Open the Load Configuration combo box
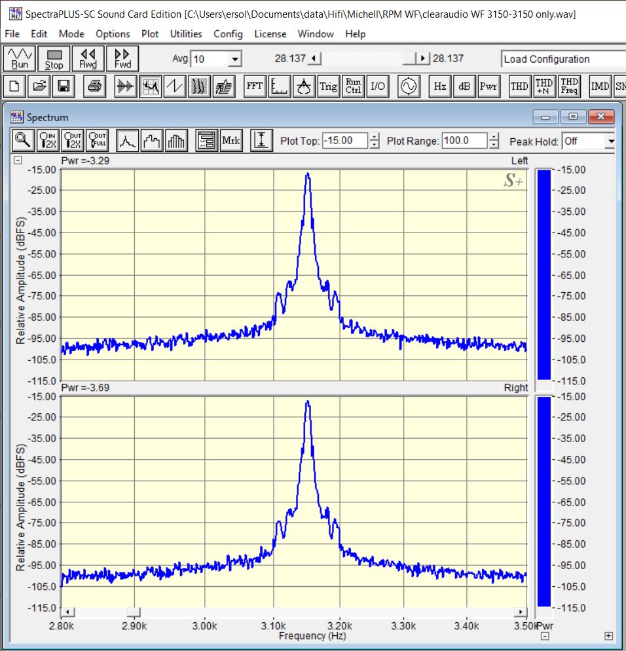Viewport: 626px width, 651px height. coord(563,59)
